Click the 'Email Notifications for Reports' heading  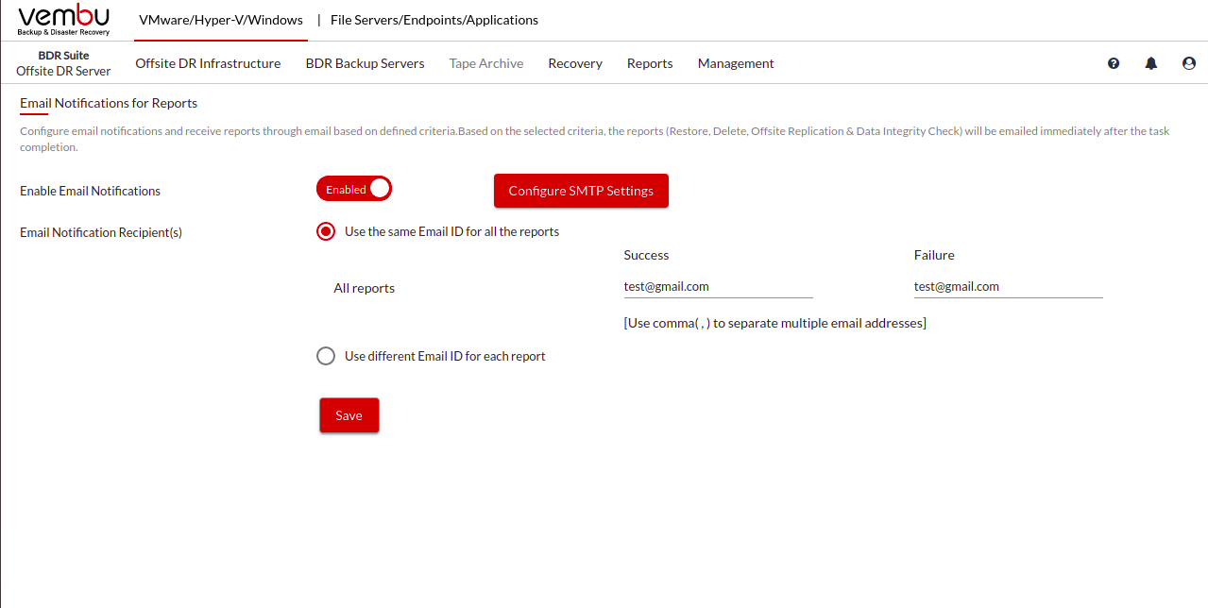109,103
